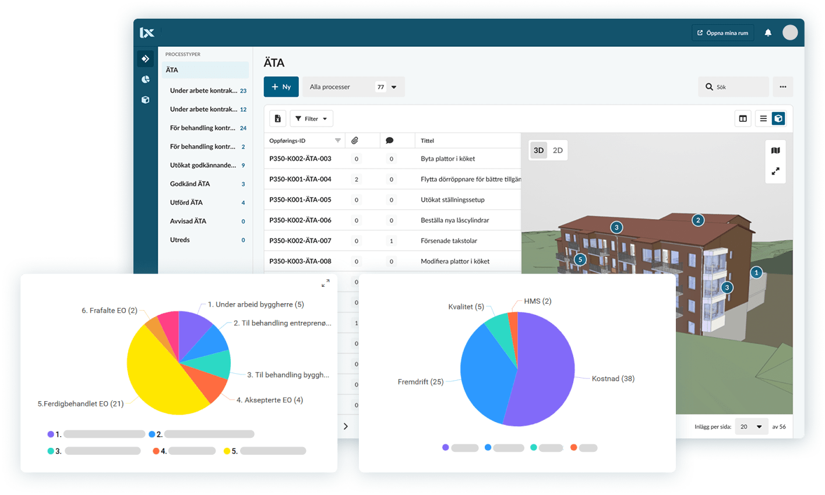This screenshot has height=495, width=825.
Task: Expand the left pie chart widget
Action: click(326, 283)
